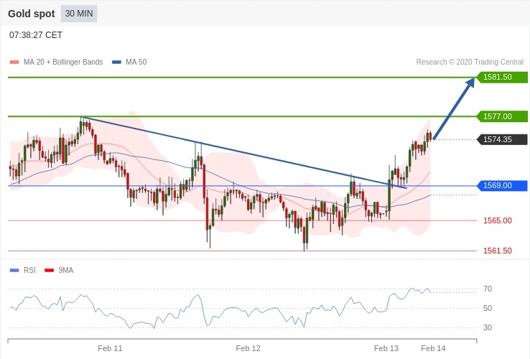Click the Gold spot title

click(31, 14)
